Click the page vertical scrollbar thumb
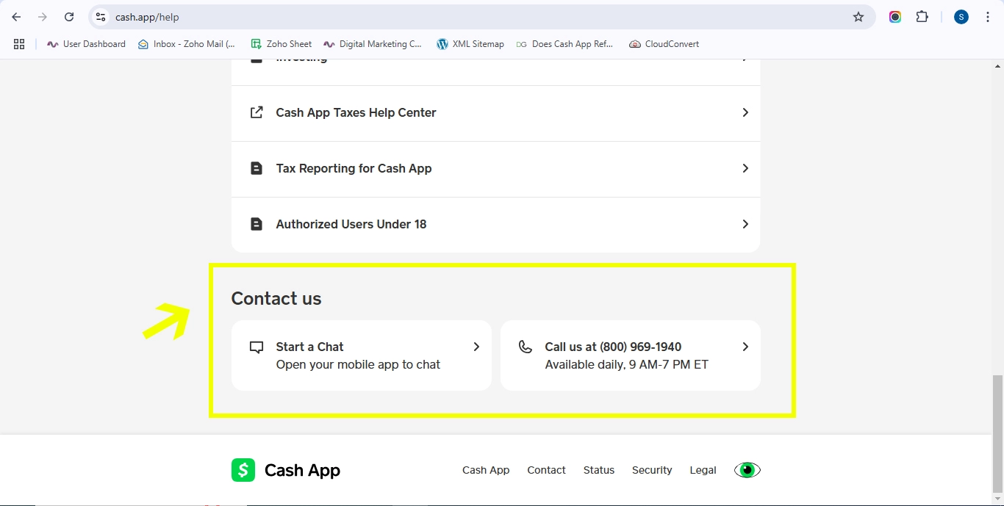 coord(997,433)
